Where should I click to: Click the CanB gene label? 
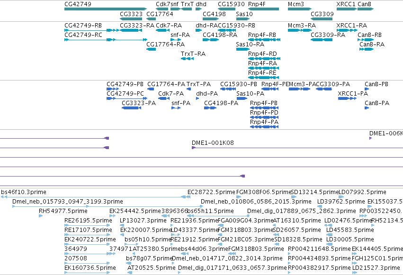point(365,4)
